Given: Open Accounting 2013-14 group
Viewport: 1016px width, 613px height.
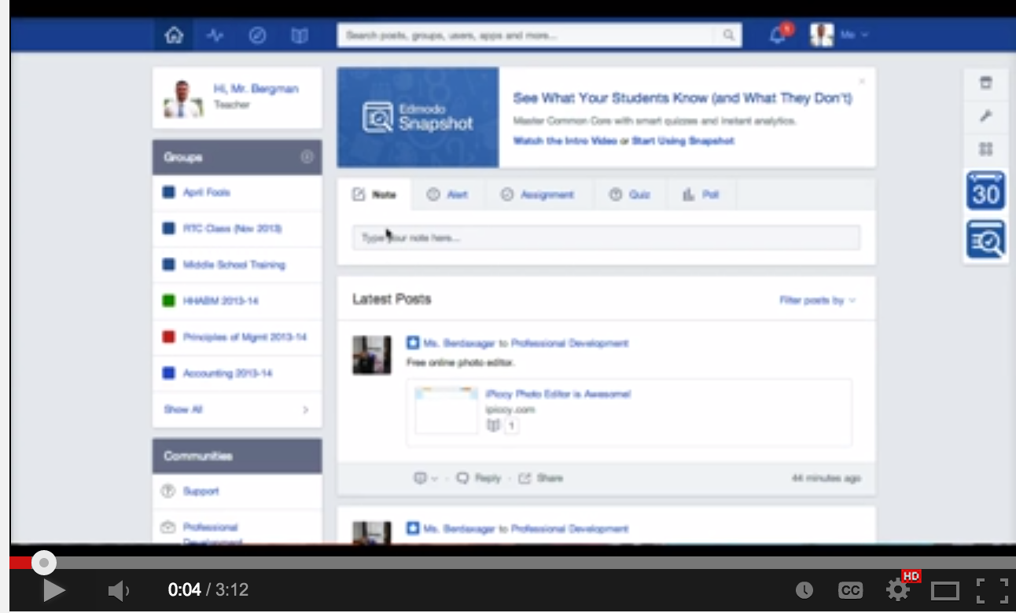Looking at the screenshot, I should coord(227,373).
